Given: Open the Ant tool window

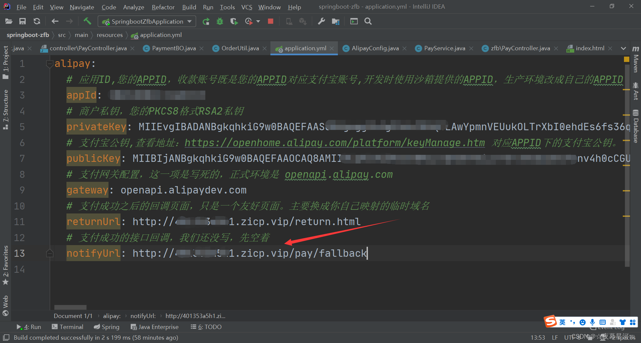Looking at the screenshot, I should (636, 91).
